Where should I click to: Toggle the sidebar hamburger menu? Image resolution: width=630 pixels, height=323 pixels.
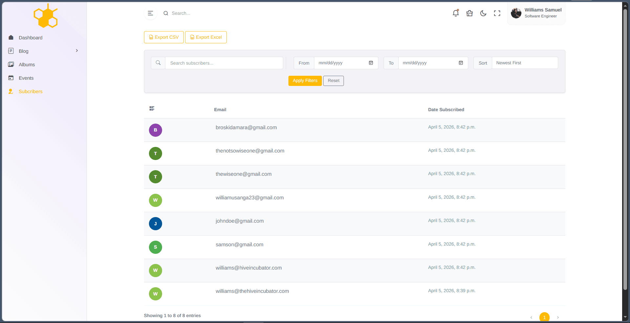(x=150, y=13)
